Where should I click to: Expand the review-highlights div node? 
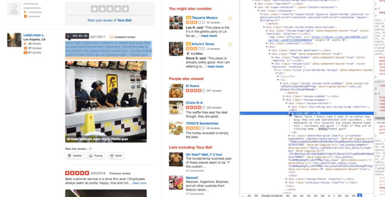pyautogui.click(x=267, y=30)
